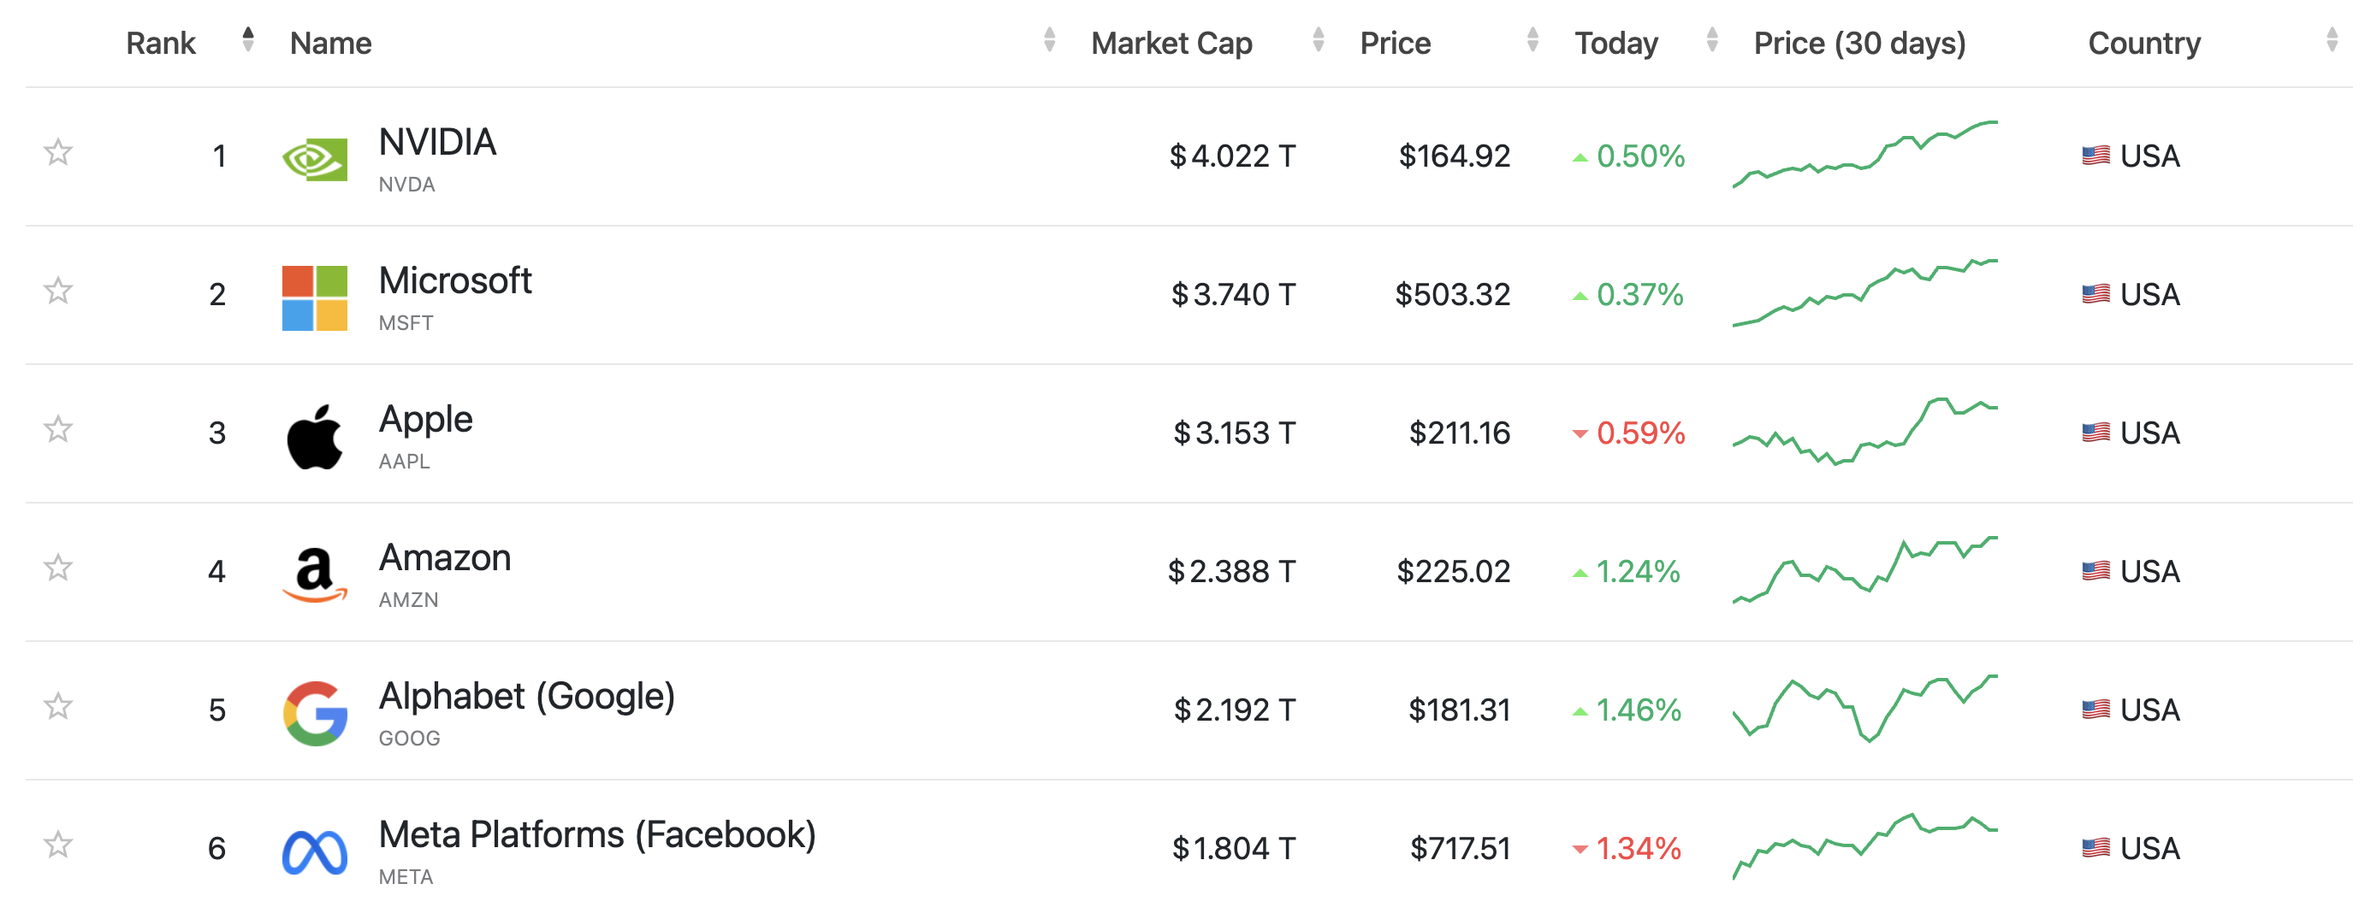
Task: Click the Google G logo
Action: [315, 713]
